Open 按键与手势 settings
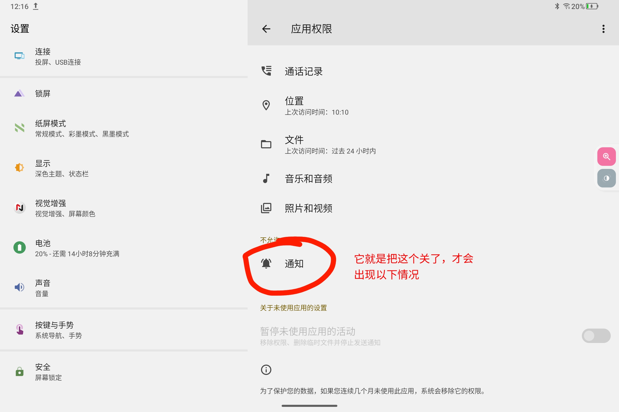Screen dimensions: 619x412 tap(124, 330)
